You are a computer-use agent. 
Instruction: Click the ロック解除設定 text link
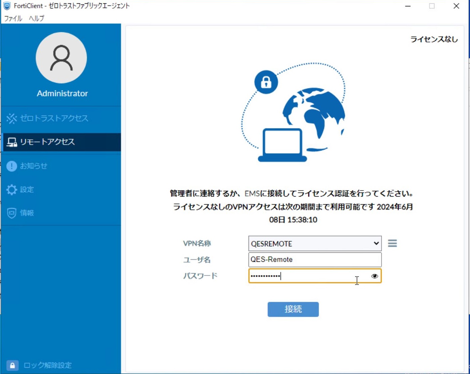48,365
